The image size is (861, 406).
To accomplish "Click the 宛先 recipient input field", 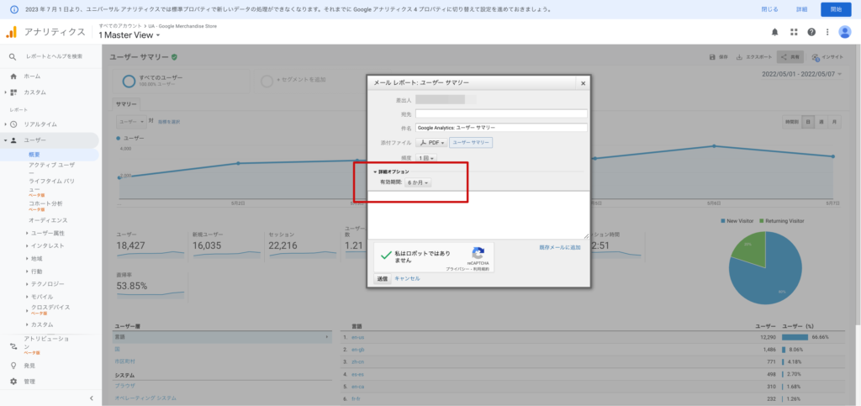I will (x=500, y=113).
